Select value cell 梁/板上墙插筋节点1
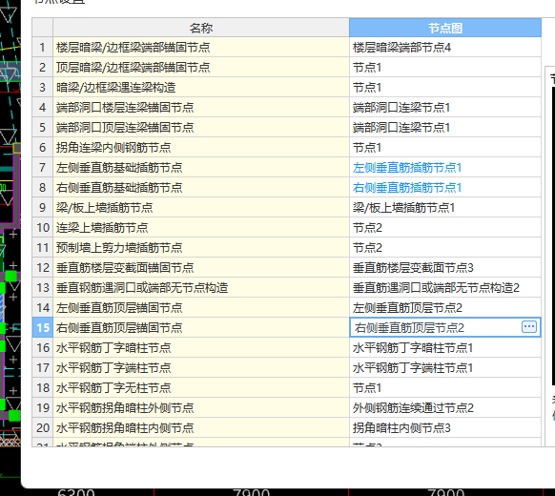 (445, 208)
